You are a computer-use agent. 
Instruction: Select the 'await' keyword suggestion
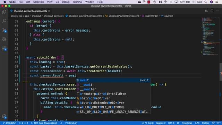(x=113, y=80)
